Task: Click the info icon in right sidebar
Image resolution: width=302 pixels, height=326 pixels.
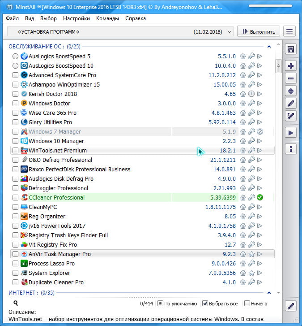Action: 291,149
